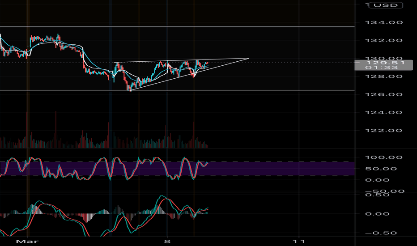Click the 100.00 stochastic scale label

[384, 157]
